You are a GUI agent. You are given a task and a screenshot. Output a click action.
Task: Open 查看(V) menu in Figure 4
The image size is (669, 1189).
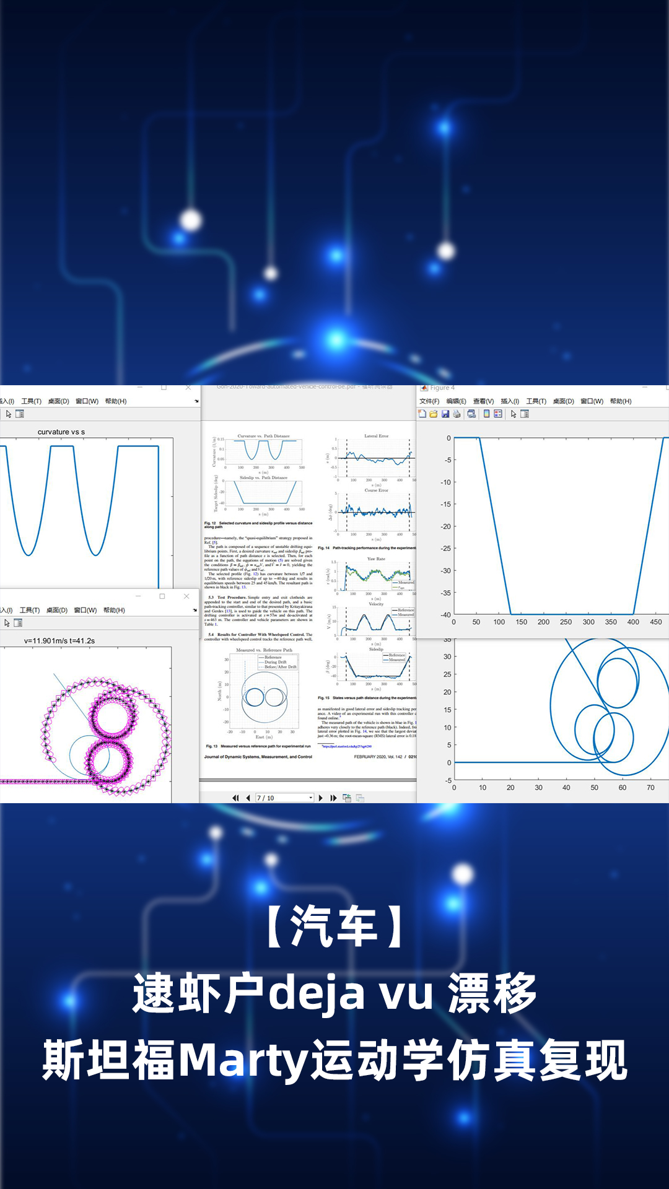pyautogui.click(x=484, y=401)
